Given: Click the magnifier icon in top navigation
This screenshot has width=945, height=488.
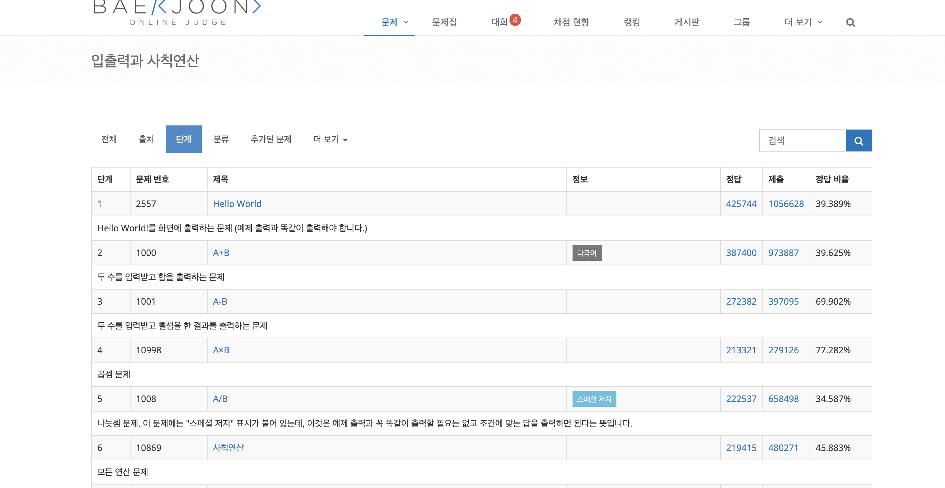Looking at the screenshot, I should tap(850, 23).
